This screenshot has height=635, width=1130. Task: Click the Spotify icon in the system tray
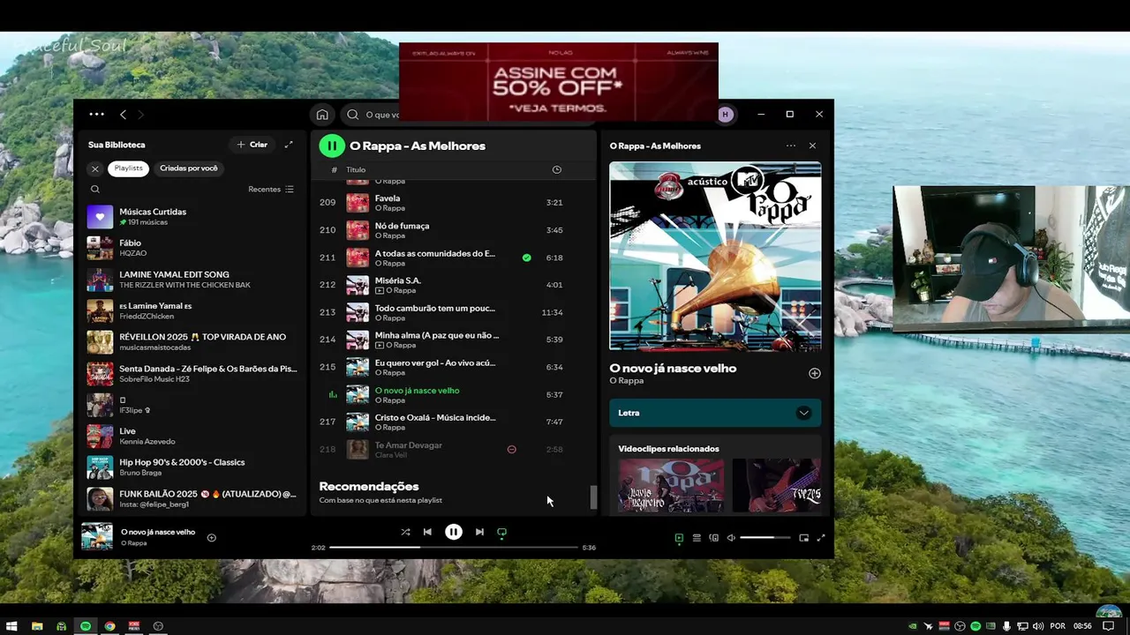pyautogui.click(x=976, y=626)
